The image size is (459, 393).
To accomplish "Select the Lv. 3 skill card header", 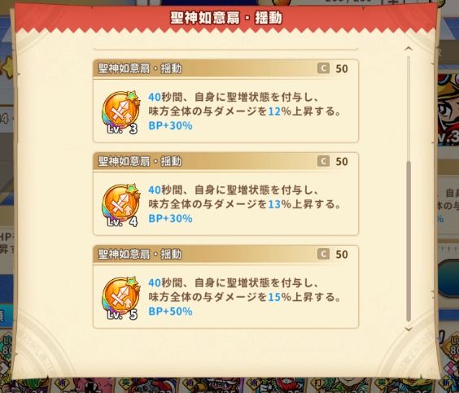I will (225, 69).
